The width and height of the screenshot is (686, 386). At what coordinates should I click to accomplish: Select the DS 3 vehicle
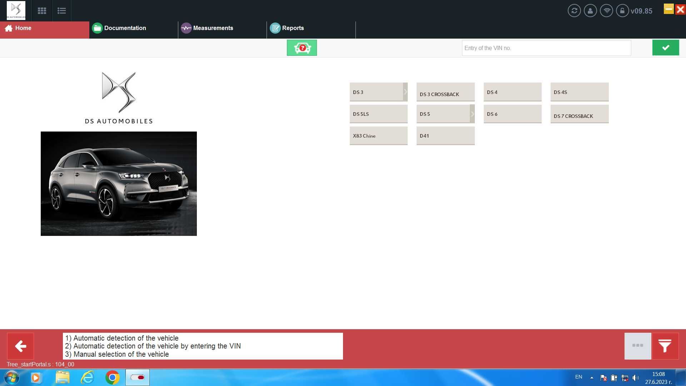(x=377, y=92)
